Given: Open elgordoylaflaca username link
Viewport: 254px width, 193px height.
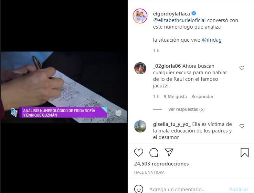Looking at the screenshot, I should (x=171, y=14).
